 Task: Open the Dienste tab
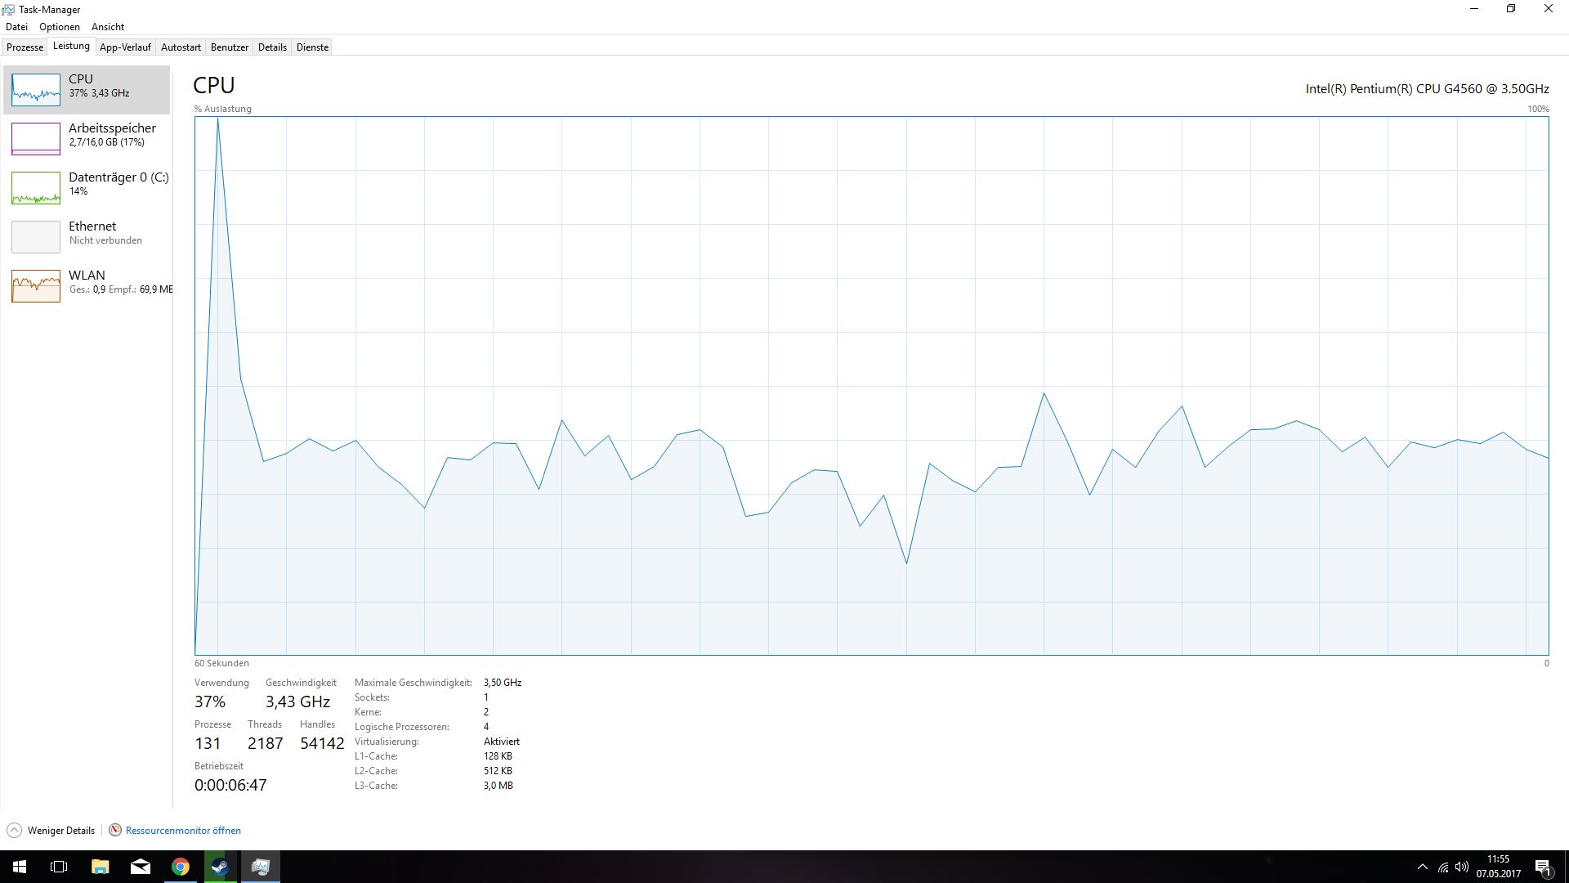(x=312, y=47)
